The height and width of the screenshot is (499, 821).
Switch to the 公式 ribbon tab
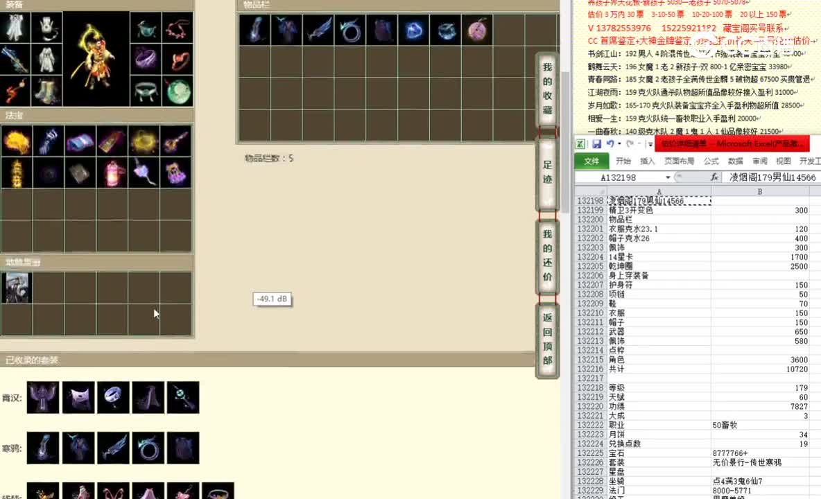(711, 161)
